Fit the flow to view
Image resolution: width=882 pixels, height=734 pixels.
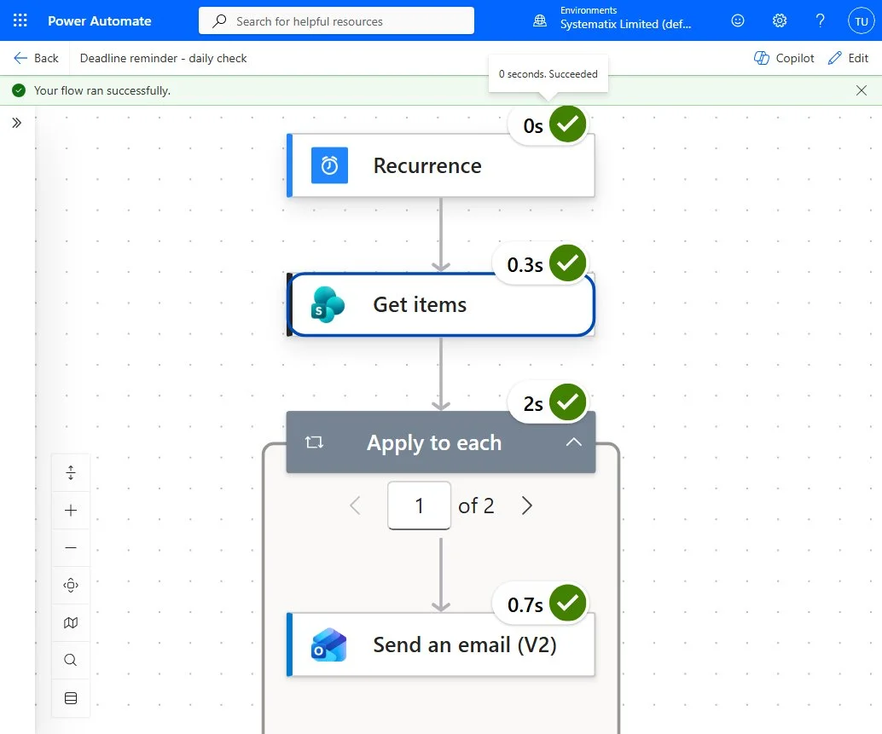pos(71,585)
